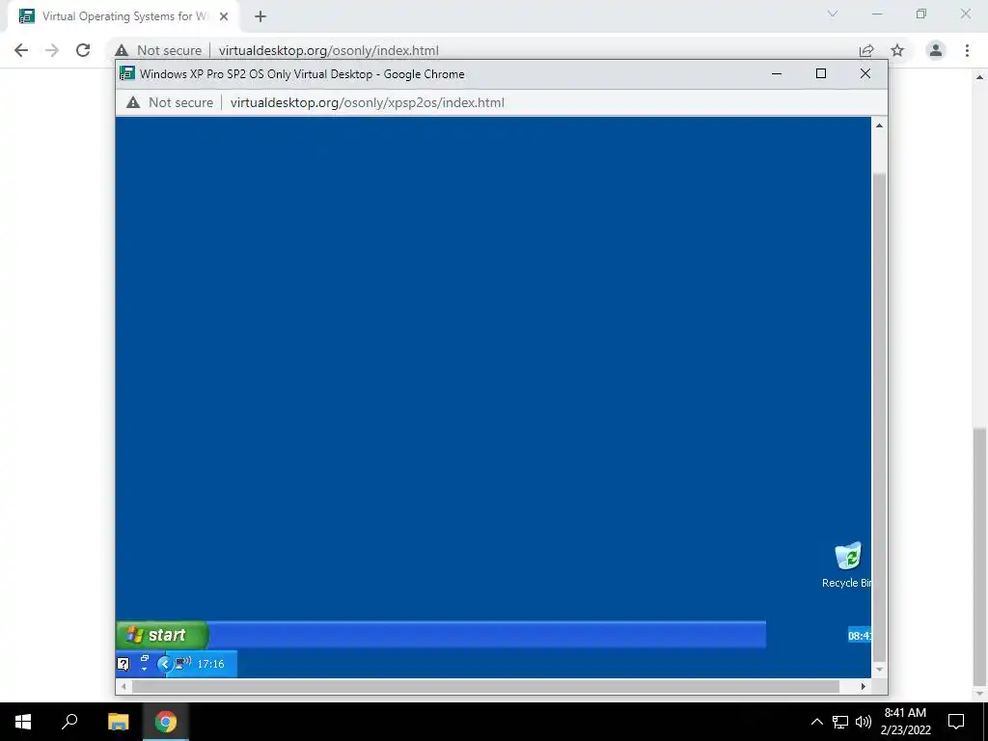This screenshot has width=988, height=741.
Task: Reload the main Chrome page
Action: [83, 50]
